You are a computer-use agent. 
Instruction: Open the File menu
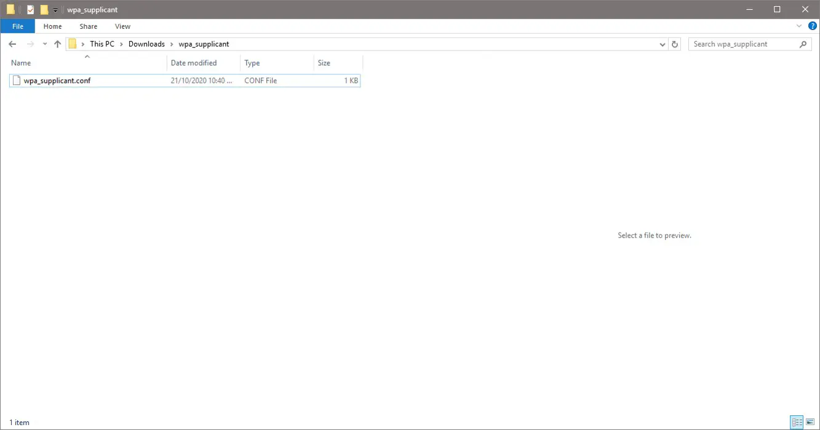(18, 26)
